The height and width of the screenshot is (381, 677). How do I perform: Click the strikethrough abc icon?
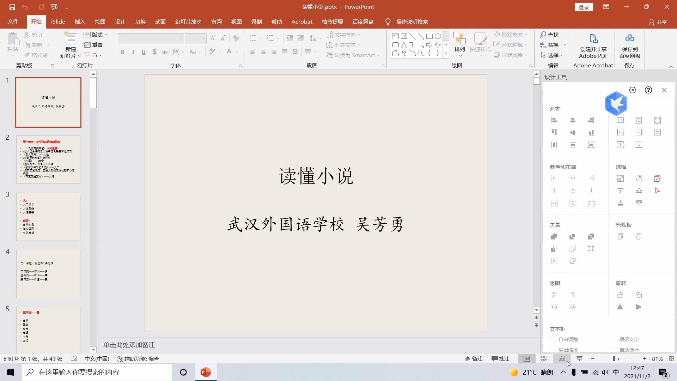165,52
